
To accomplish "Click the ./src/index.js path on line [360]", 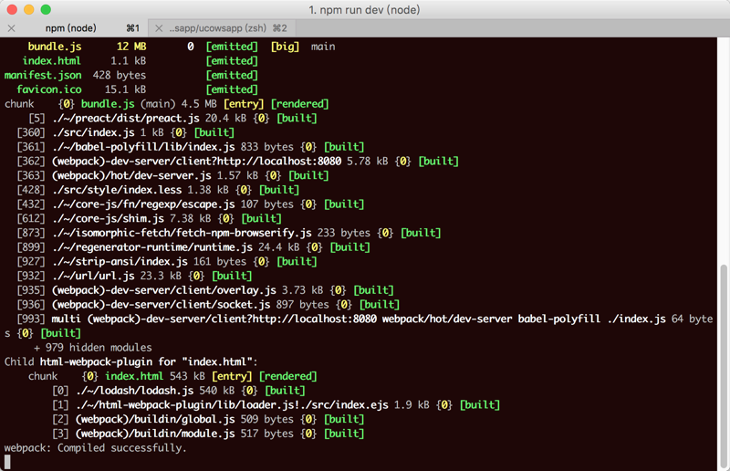I will click(x=89, y=132).
